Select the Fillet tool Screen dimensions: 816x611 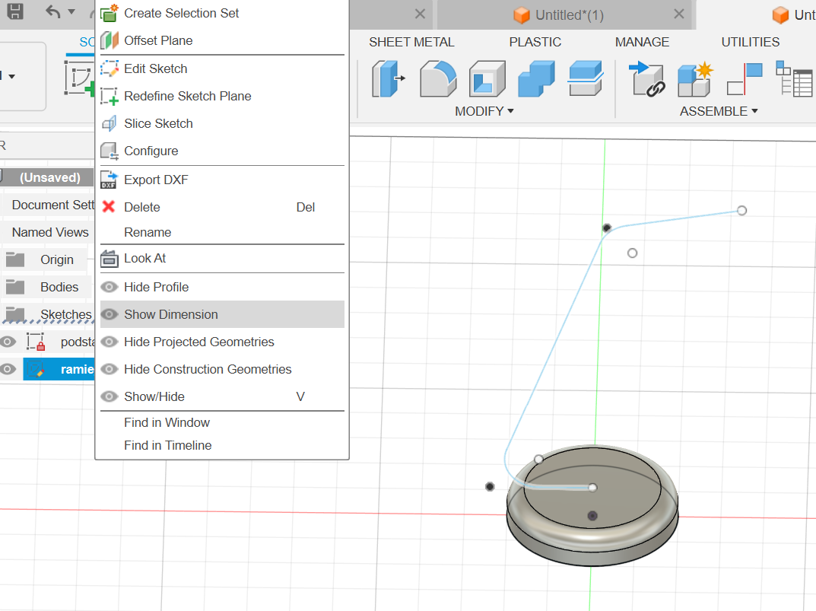[438, 79]
